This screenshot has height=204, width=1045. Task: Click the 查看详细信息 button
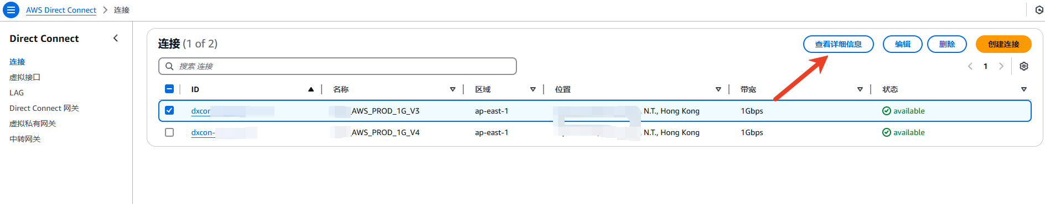(838, 44)
